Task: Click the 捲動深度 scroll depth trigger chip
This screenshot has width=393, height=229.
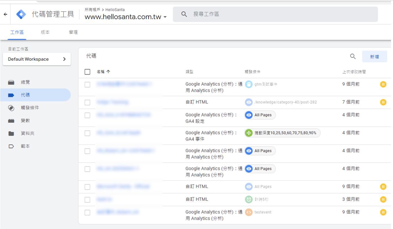Action: click(x=282, y=133)
